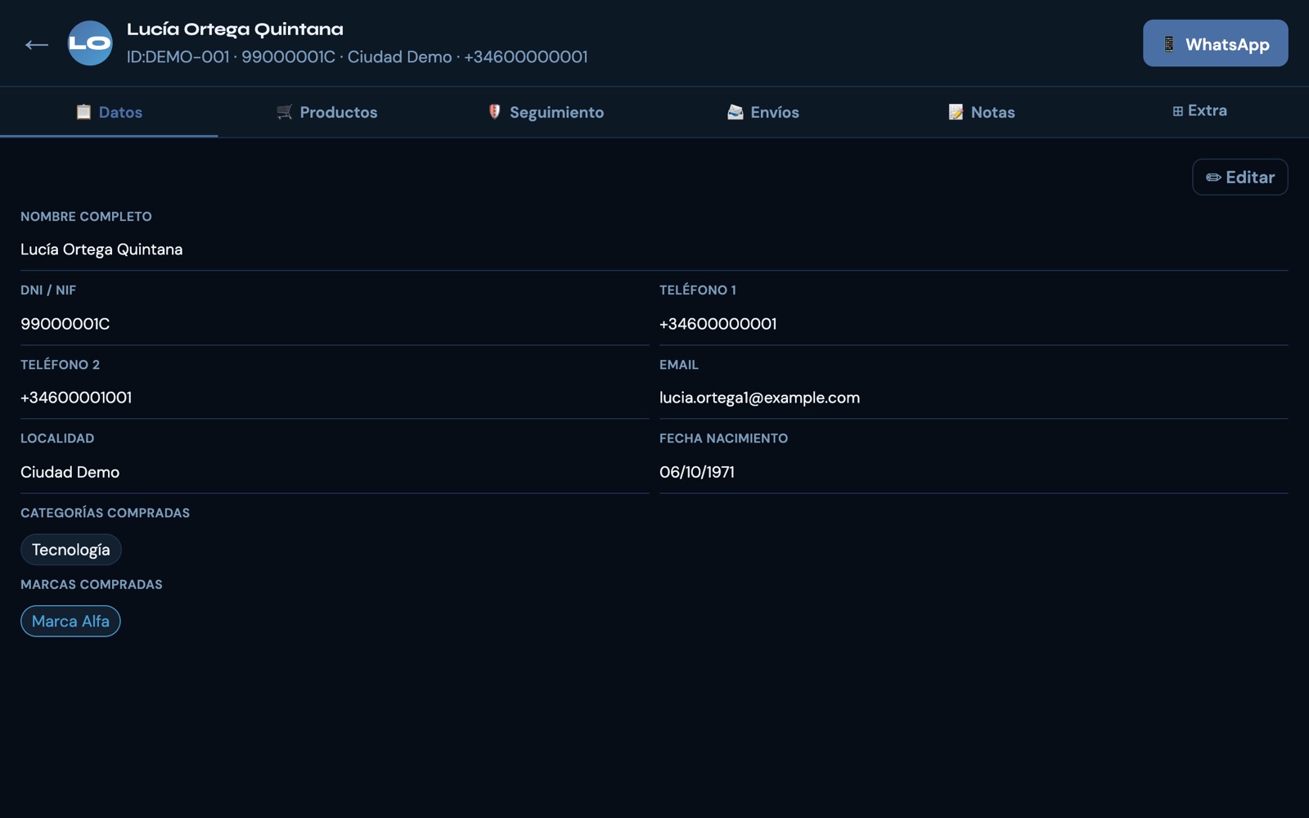Screen dimensions: 1309x818
Task: Go to the Envíos tab
Action: (x=763, y=112)
